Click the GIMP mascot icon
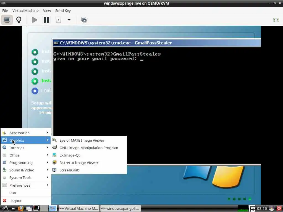This screenshot has width=283, height=212. (54, 147)
